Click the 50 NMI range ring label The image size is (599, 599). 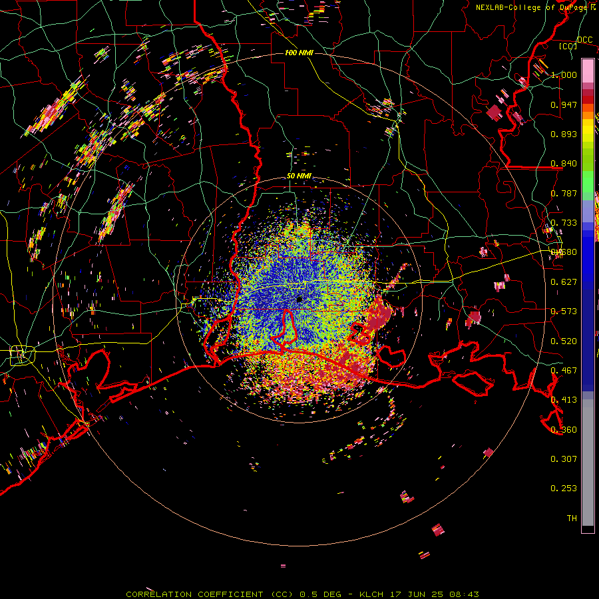click(x=299, y=176)
